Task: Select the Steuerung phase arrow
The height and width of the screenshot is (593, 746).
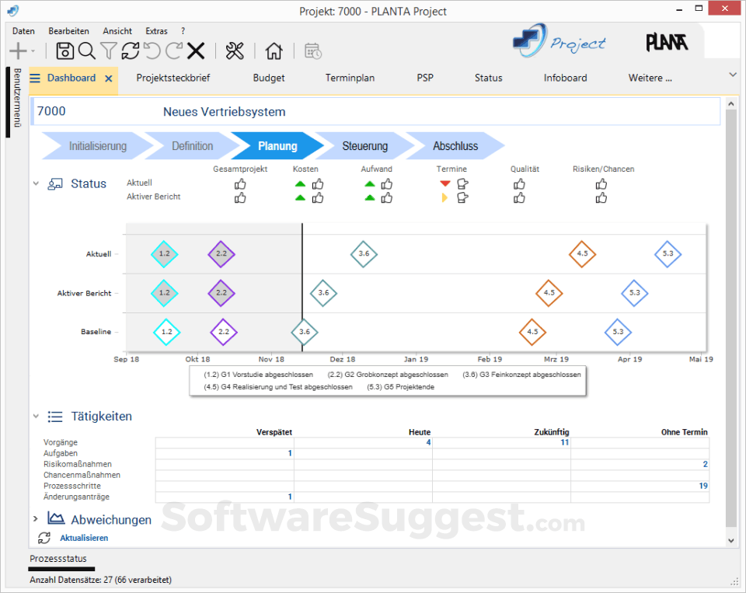Action: 365,146
